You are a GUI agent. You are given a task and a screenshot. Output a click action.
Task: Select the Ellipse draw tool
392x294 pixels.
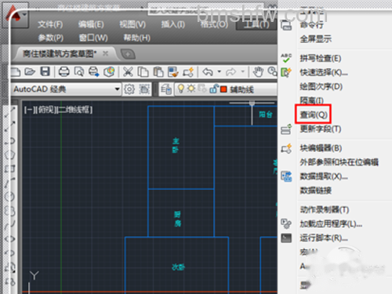(x=10, y=239)
